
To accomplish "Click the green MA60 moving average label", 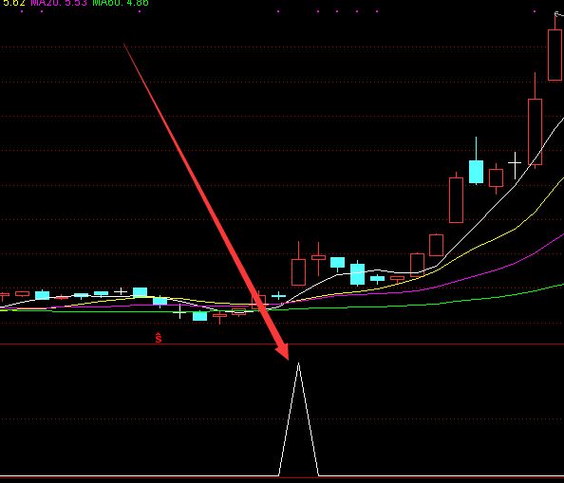I will point(121,3).
